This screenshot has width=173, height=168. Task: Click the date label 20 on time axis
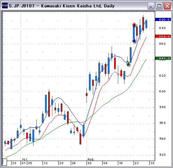[61, 163]
